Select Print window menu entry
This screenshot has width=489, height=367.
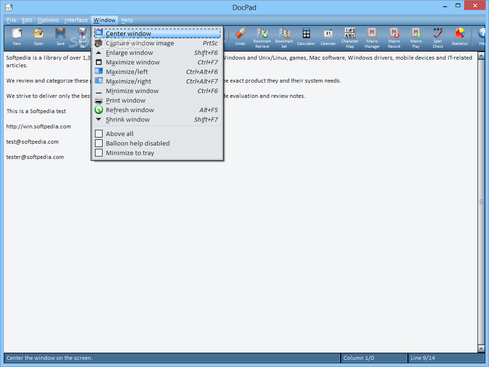tap(157, 101)
